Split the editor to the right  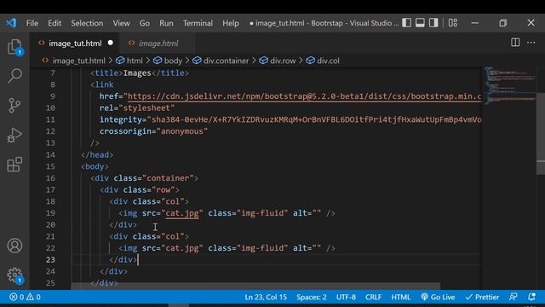515,43
